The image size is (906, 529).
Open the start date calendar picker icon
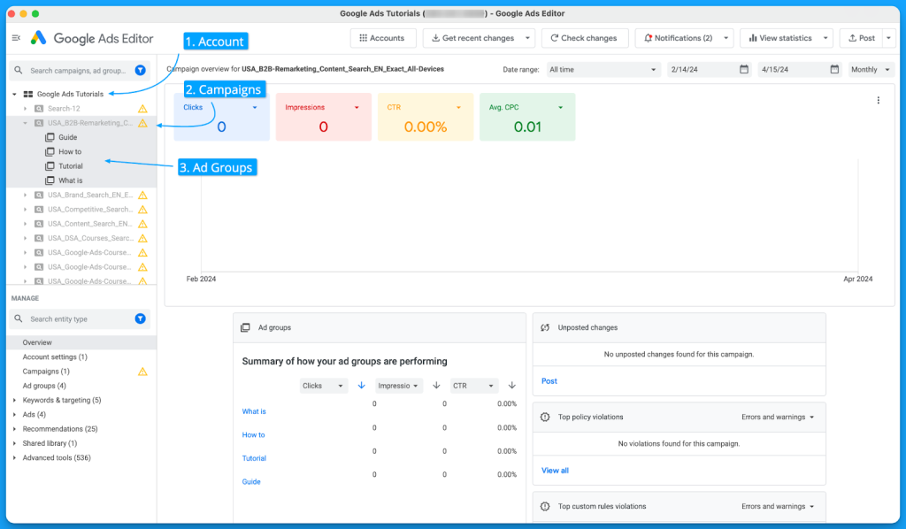(x=744, y=69)
